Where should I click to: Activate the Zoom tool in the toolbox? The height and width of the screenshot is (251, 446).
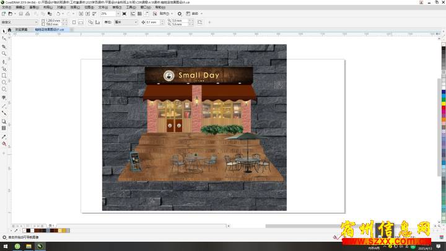pos(4,54)
